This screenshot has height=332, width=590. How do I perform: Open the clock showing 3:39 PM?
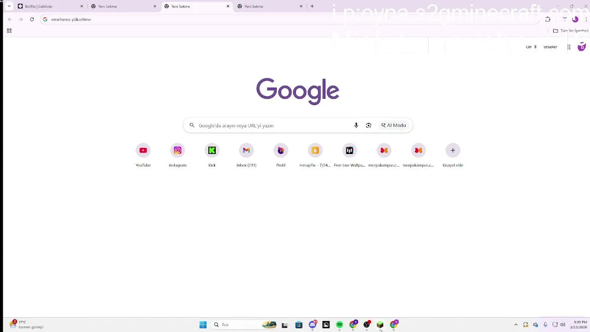click(579, 325)
